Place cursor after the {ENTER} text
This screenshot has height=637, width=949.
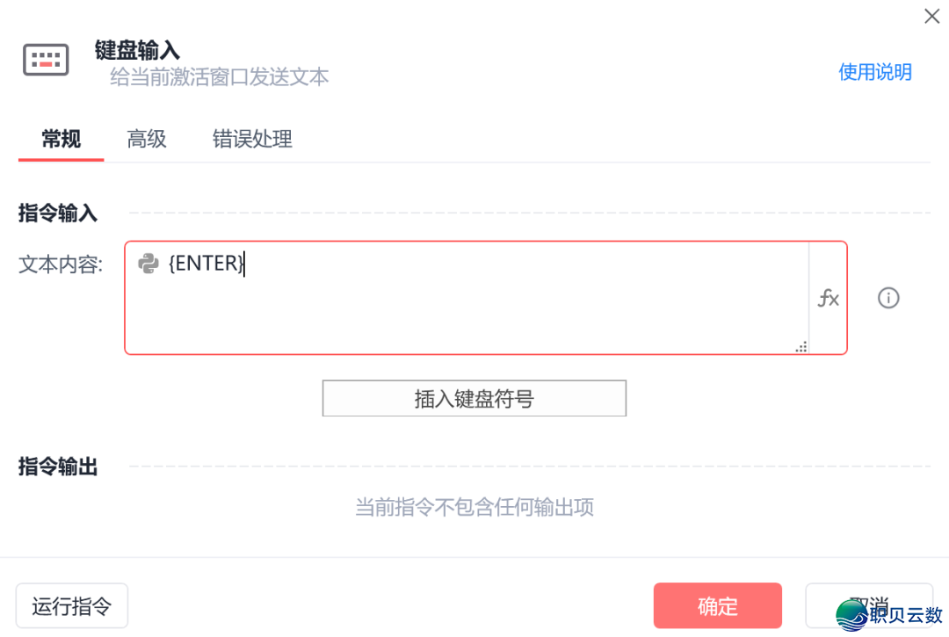244,264
